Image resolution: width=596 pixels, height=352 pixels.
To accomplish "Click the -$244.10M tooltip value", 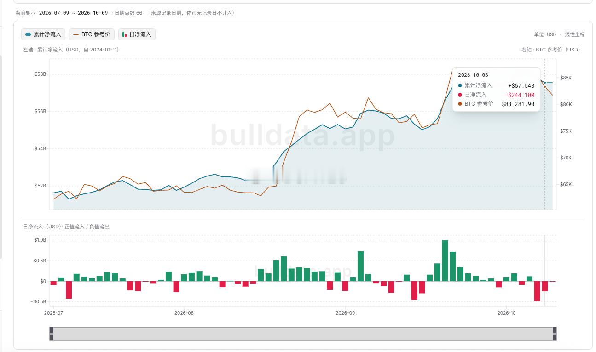I will [520, 95].
